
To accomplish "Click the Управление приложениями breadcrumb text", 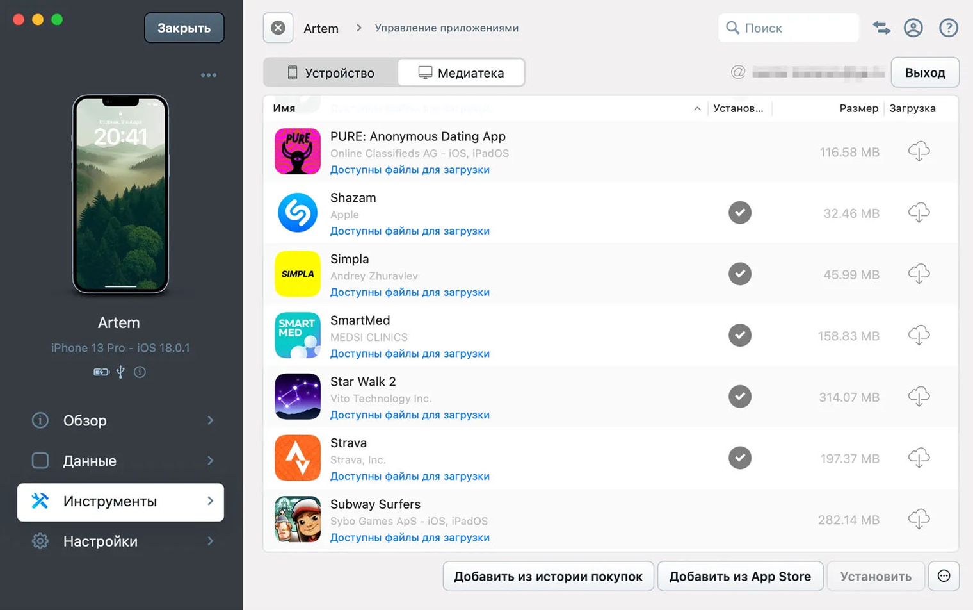I will (446, 28).
